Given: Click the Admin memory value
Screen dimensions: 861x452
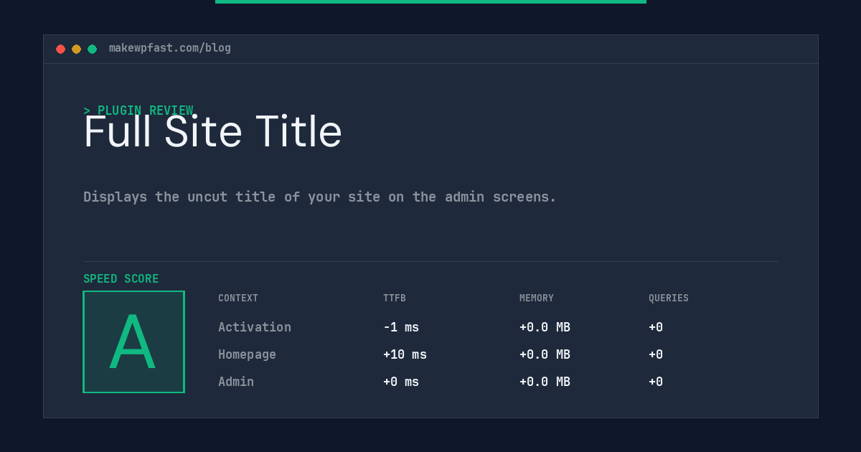Looking at the screenshot, I should click(545, 382).
